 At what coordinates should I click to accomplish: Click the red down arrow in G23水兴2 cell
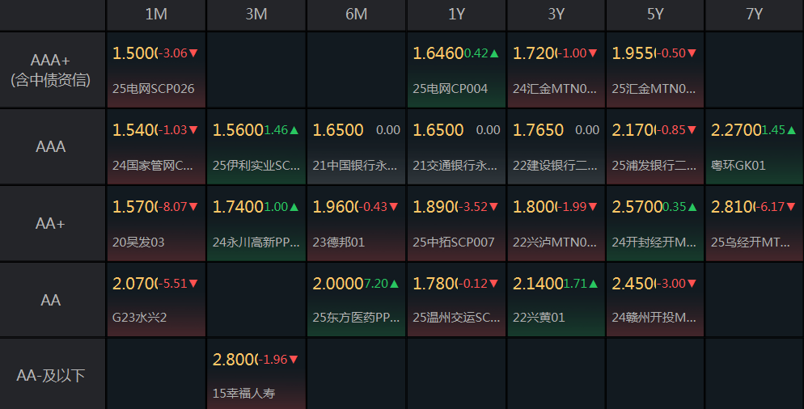coord(193,284)
